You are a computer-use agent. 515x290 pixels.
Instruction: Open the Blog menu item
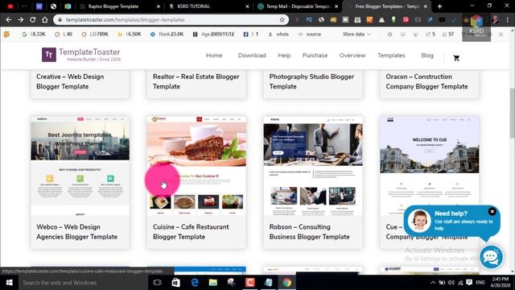[427, 56]
